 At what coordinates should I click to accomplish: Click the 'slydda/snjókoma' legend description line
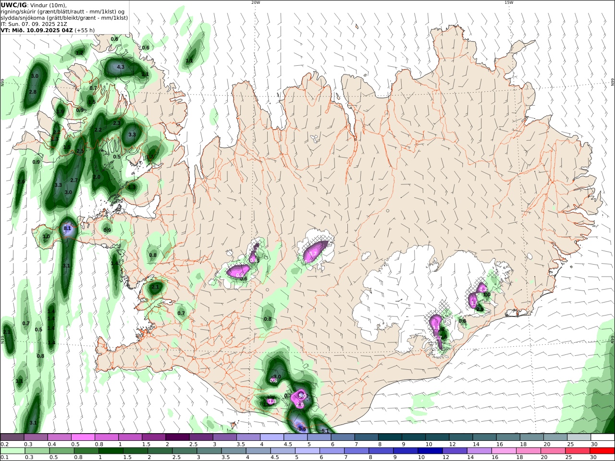[64, 17]
